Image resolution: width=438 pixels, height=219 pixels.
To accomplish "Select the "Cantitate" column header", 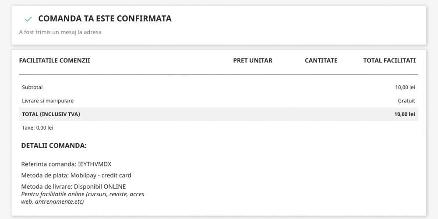I will point(321,60).
